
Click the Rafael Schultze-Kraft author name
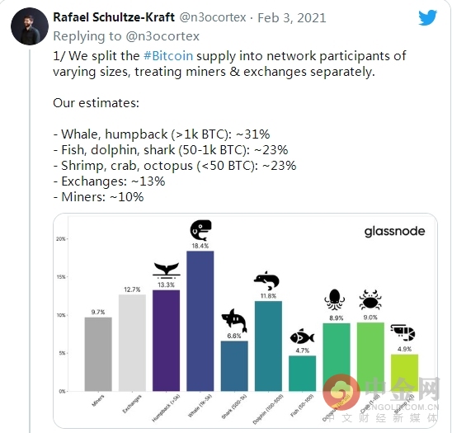coord(114,17)
